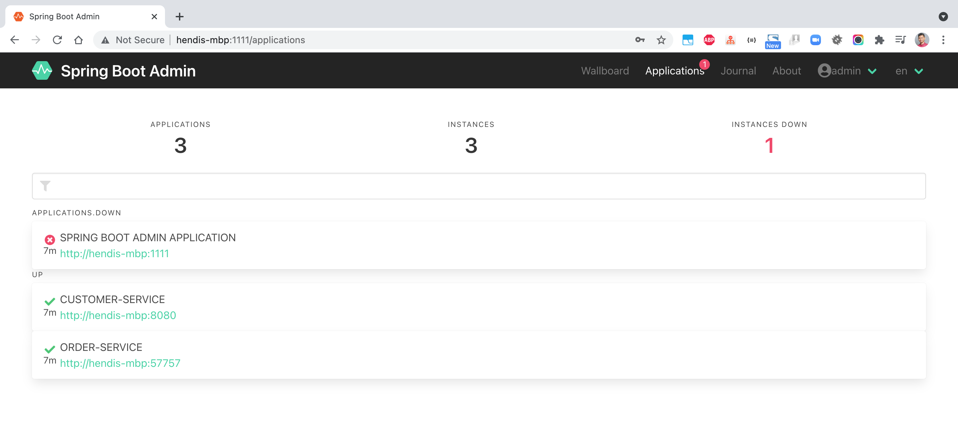
Task: Click the Chrome profile picture icon
Action: 922,40
